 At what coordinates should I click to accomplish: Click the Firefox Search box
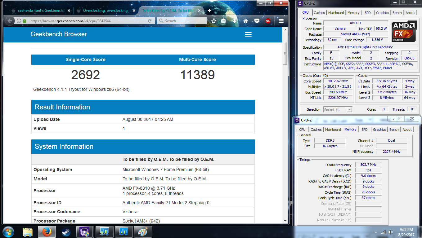(182, 21)
